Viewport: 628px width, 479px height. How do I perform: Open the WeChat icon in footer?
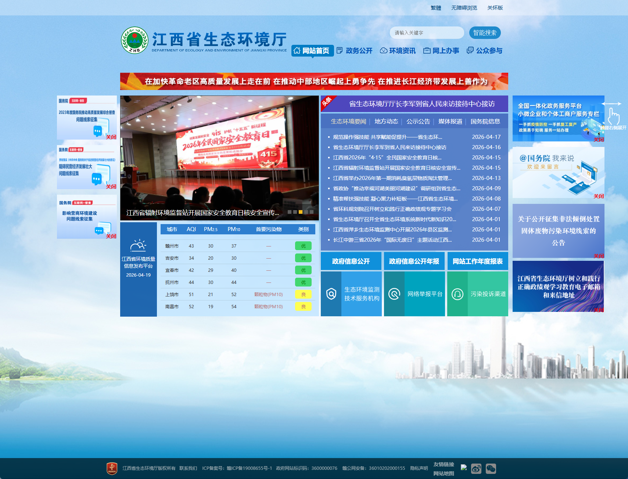pyautogui.click(x=491, y=469)
